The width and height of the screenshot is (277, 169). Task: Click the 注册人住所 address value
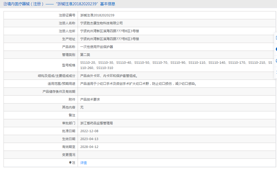[109, 31]
